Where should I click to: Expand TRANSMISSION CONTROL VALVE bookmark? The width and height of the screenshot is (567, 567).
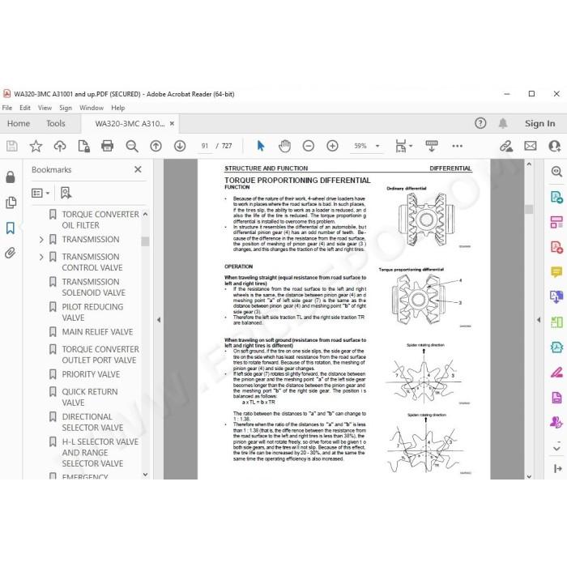pos(41,257)
